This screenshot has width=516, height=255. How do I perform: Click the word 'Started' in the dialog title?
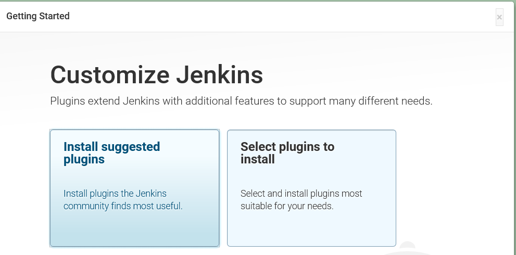(54, 16)
